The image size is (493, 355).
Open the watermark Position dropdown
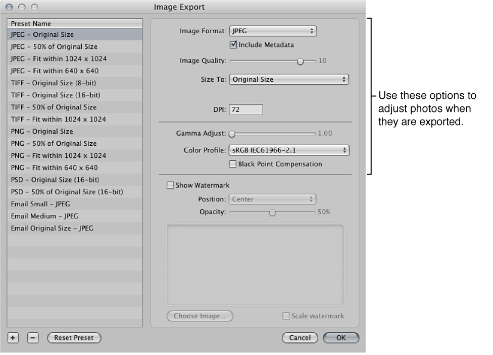pyautogui.click(x=272, y=199)
